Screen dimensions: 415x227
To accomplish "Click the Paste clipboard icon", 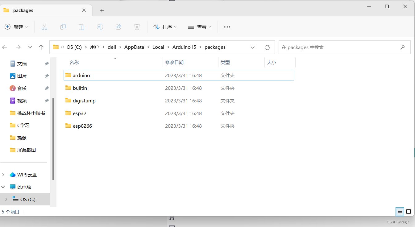I will click(81, 27).
